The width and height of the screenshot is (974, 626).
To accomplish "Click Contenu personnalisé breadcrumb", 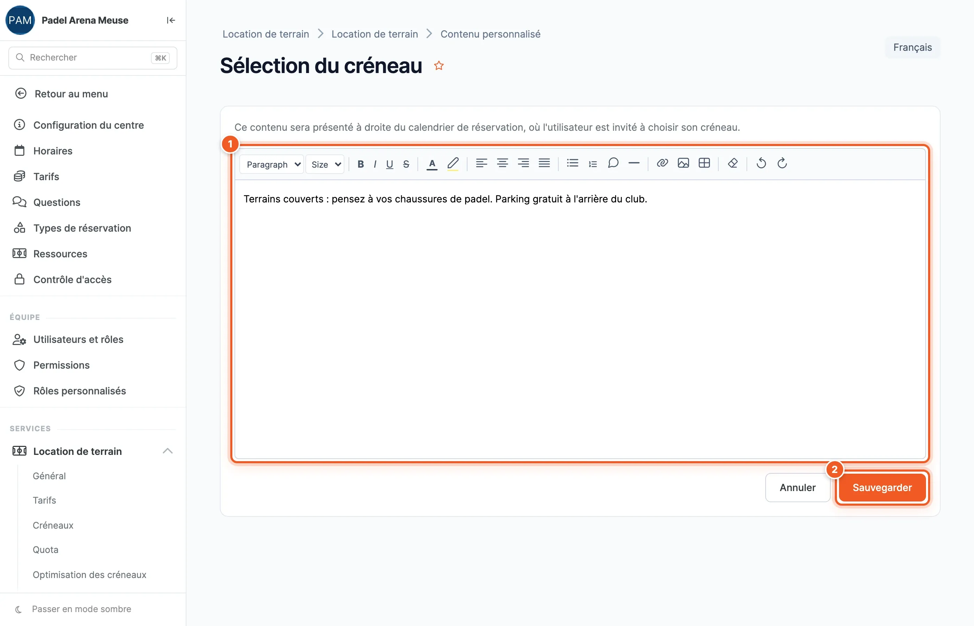I will (x=490, y=34).
